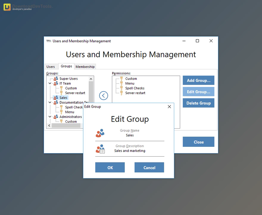Select Custom in the Permissions list
The height and width of the screenshot is (215, 262).
click(x=131, y=79)
